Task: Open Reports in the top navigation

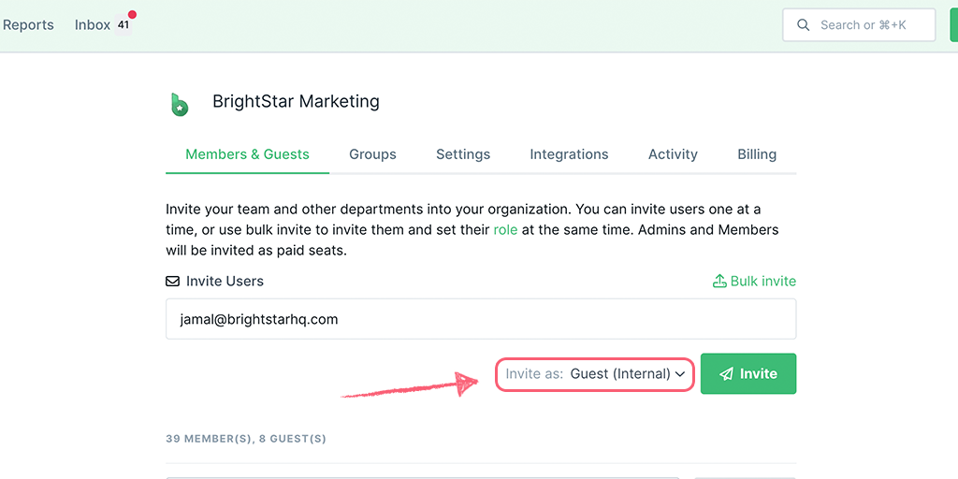Action: click(28, 25)
